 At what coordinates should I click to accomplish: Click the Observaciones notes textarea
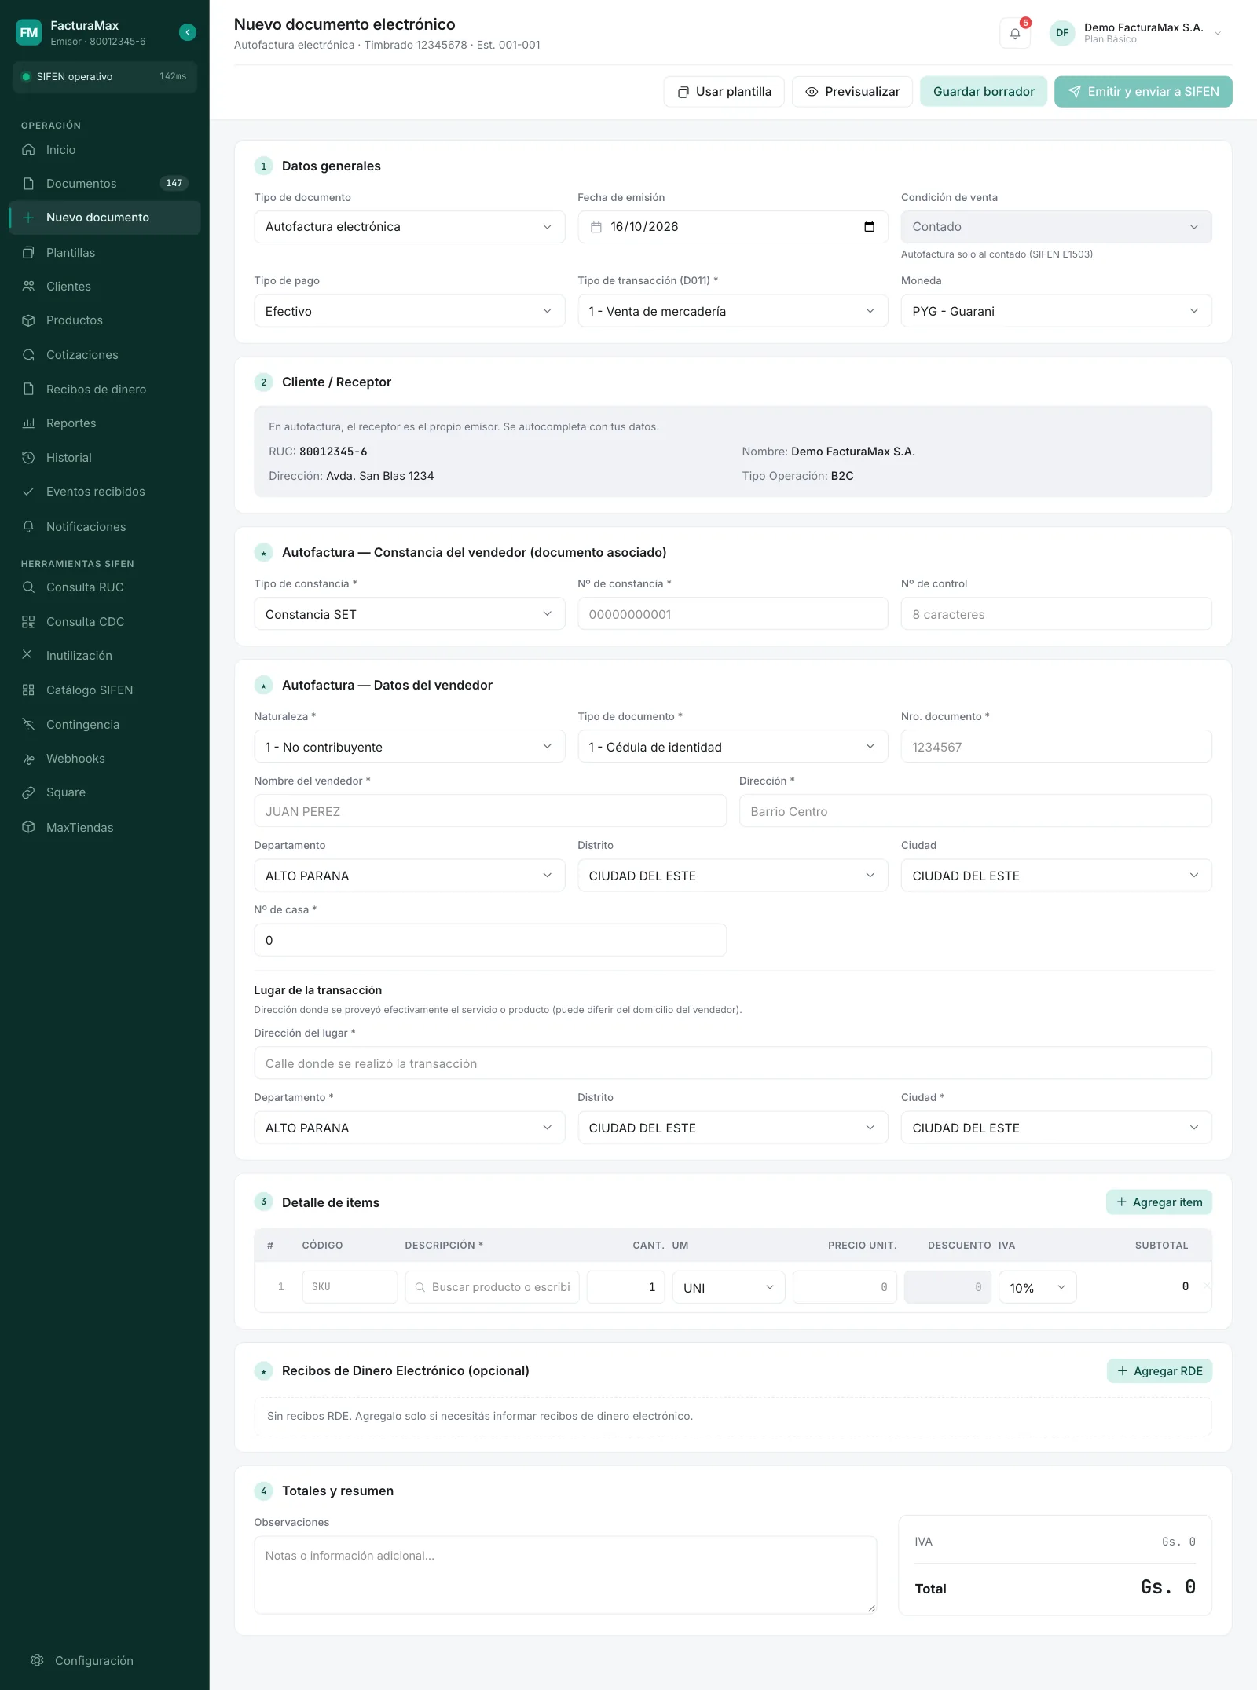566,1575
